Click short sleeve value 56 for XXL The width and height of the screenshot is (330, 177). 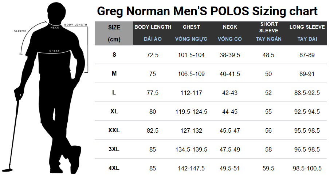pyautogui.click(x=268, y=130)
